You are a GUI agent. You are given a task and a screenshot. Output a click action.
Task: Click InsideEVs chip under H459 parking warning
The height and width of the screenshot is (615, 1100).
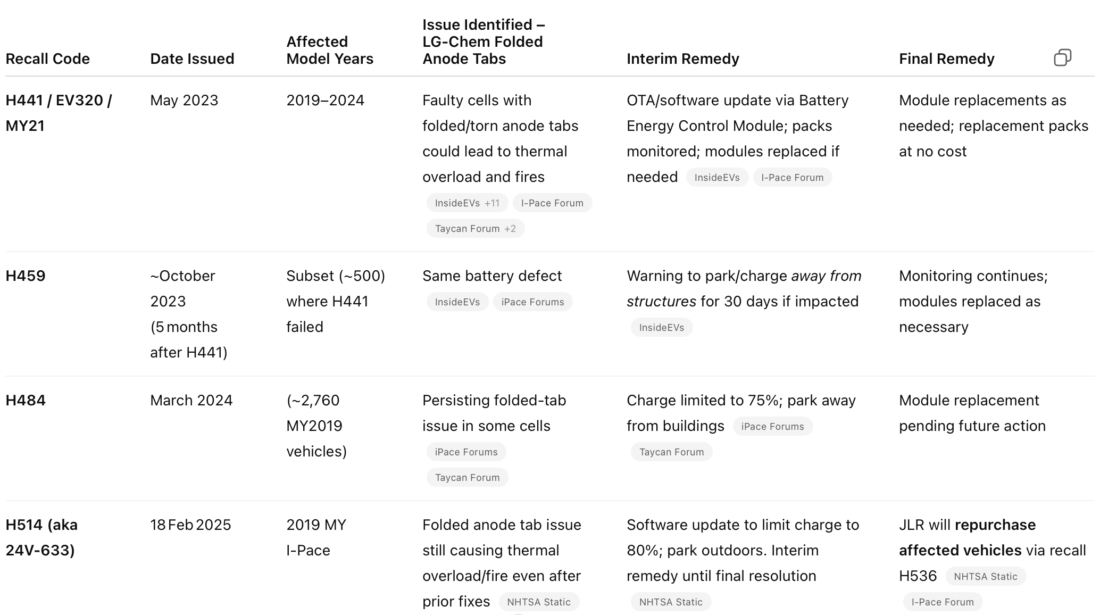click(661, 328)
